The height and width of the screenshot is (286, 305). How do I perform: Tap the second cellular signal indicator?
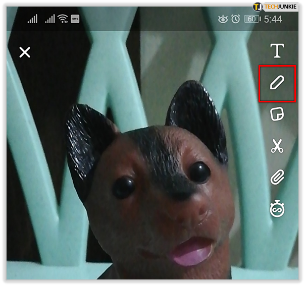pyautogui.click(x=49, y=19)
